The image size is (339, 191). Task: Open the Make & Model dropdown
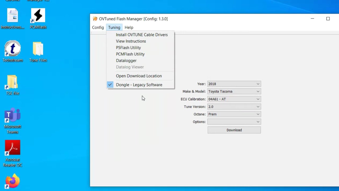pyautogui.click(x=234, y=91)
